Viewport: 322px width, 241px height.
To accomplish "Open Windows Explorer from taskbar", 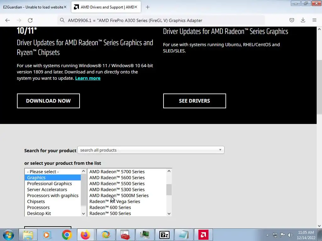I will click(28, 235).
